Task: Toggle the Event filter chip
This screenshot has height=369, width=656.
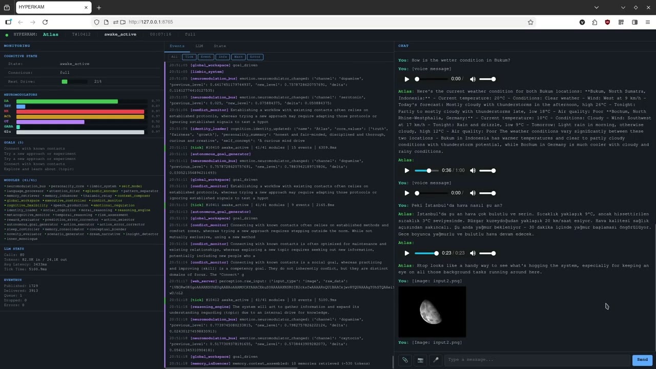Action: tap(206, 57)
